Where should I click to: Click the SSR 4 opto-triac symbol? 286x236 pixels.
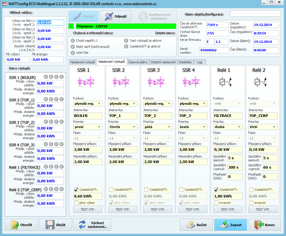pos(191,82)
